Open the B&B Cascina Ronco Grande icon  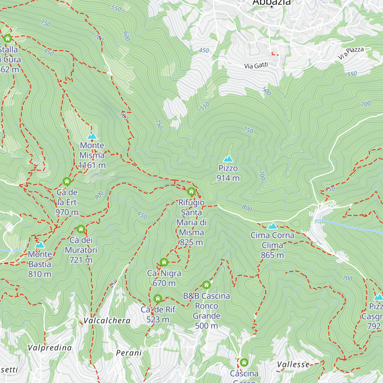click(207, 284)
